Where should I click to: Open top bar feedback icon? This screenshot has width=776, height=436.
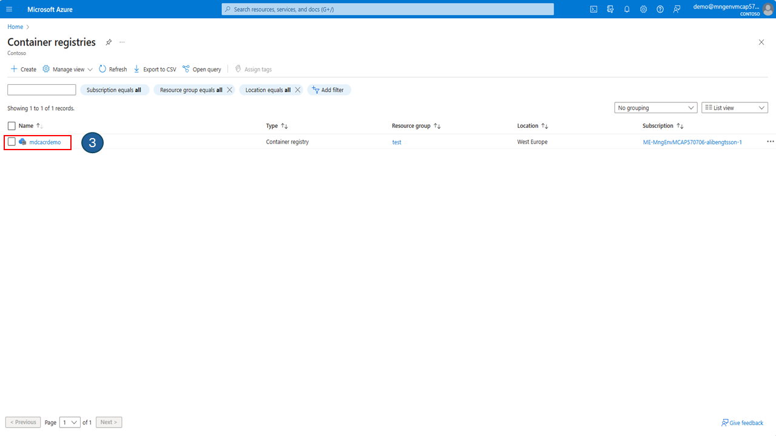pos(677,9)
